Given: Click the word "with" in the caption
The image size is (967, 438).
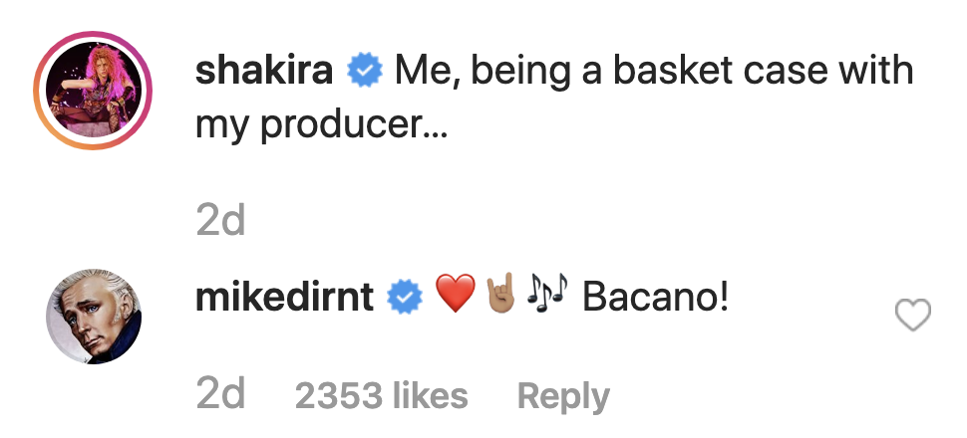Looking at the screenshot, I should 880,73.
